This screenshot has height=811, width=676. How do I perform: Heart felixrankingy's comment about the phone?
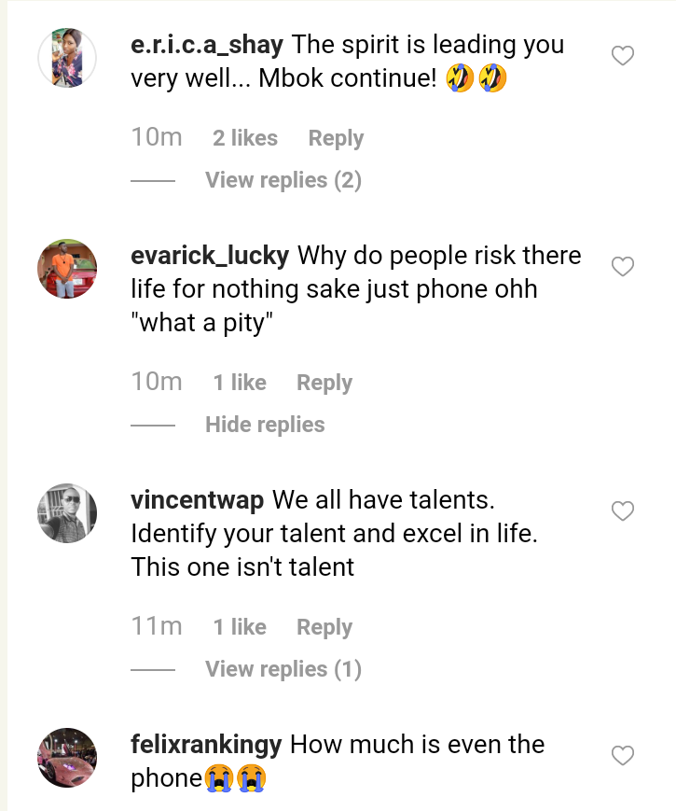point(622,755)
